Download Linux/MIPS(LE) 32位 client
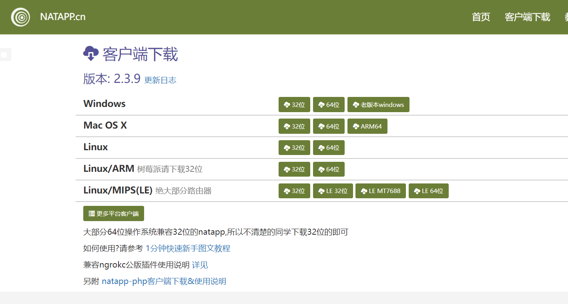568x304 pixels. point(294,191)
